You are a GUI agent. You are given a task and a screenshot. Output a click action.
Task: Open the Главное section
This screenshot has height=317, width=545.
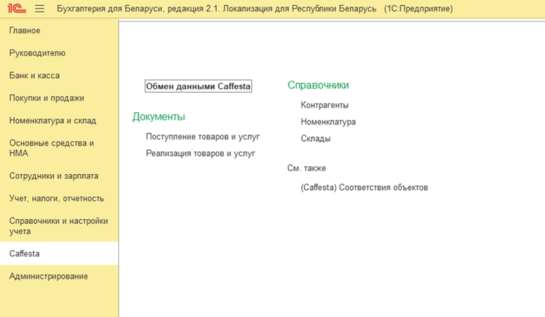coord(25,31)
